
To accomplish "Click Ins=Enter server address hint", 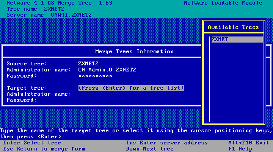I will (x=167, y=143).
